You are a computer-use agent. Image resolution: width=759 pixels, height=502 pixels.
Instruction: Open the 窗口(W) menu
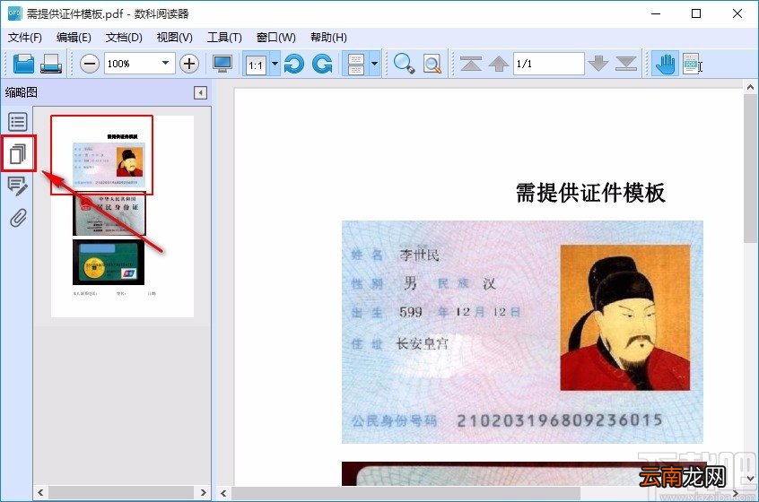tap(276, 38)
